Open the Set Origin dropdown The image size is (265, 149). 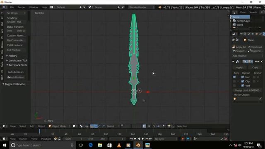pos(16,13)
